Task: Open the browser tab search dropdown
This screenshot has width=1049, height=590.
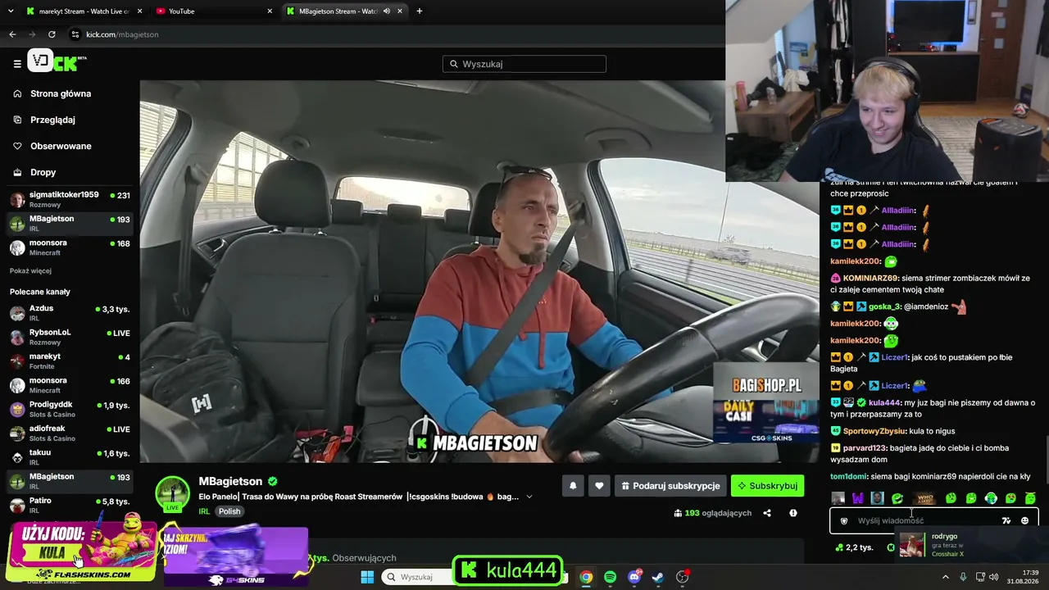Action: point(11,11)
